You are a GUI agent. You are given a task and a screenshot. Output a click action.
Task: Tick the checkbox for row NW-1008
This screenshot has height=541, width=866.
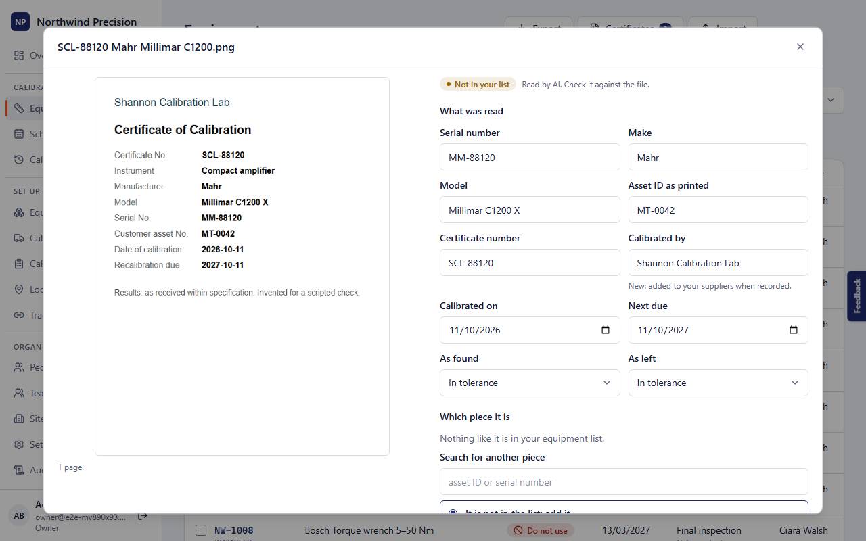click(x=201, y=530)
